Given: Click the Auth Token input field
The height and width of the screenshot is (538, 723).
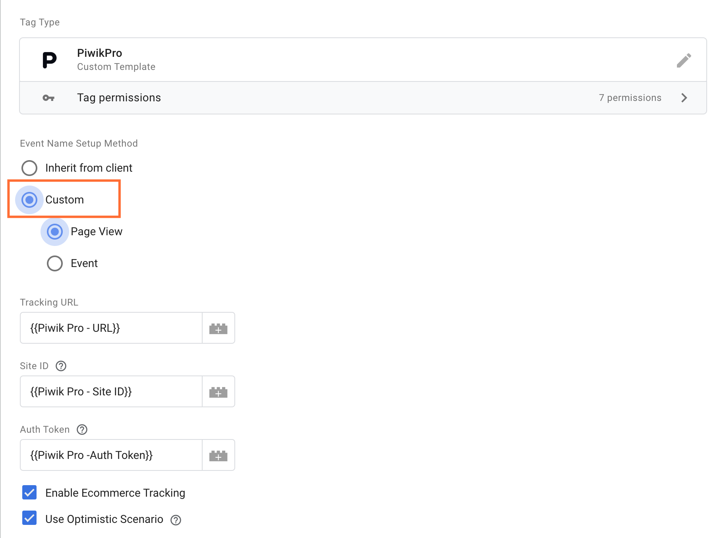Looking at the screenshot, I should [111, 455].
